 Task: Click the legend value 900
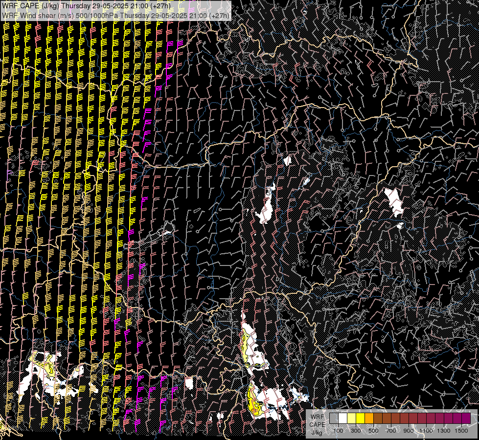pyautogui.click(x=409, y=431)
